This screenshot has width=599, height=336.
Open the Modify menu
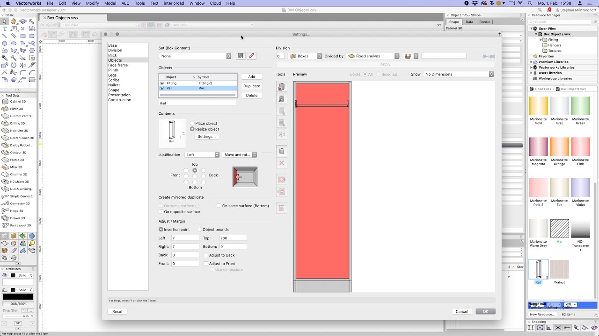[92, 3]
